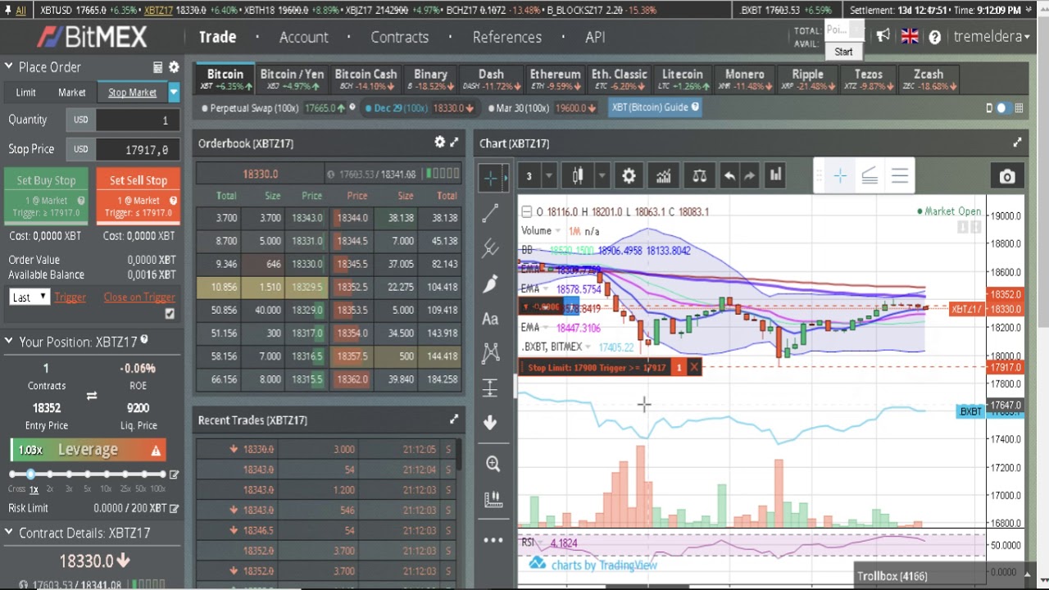
Task: Open the compare symbols scales icon
Action: click(699, 176)
